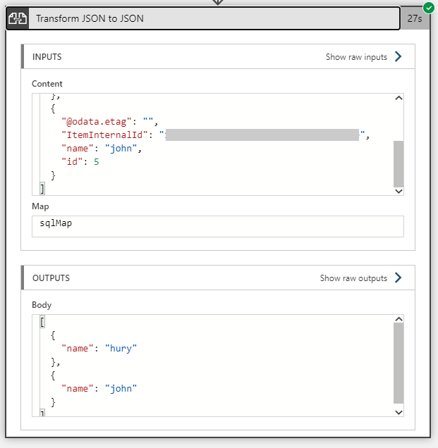Collapse the Transform JSON to JSON header
Viewport: 438px width, 448px height.
point(212,18)
